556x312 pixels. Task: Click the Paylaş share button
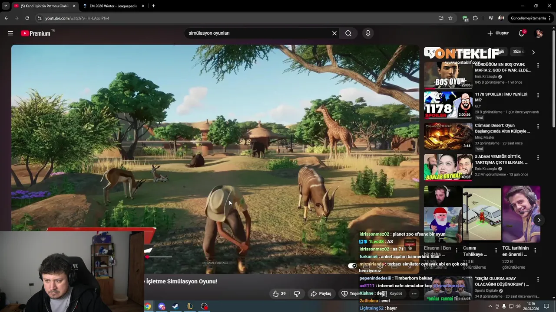click(321, 294)
